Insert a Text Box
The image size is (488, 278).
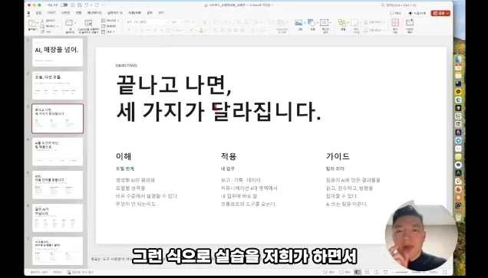point(325,23)
